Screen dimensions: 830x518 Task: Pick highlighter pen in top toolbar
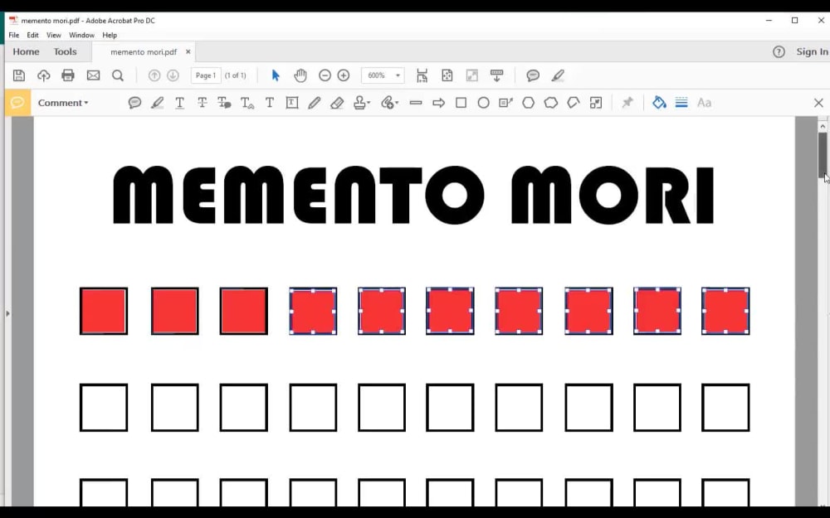558,75
